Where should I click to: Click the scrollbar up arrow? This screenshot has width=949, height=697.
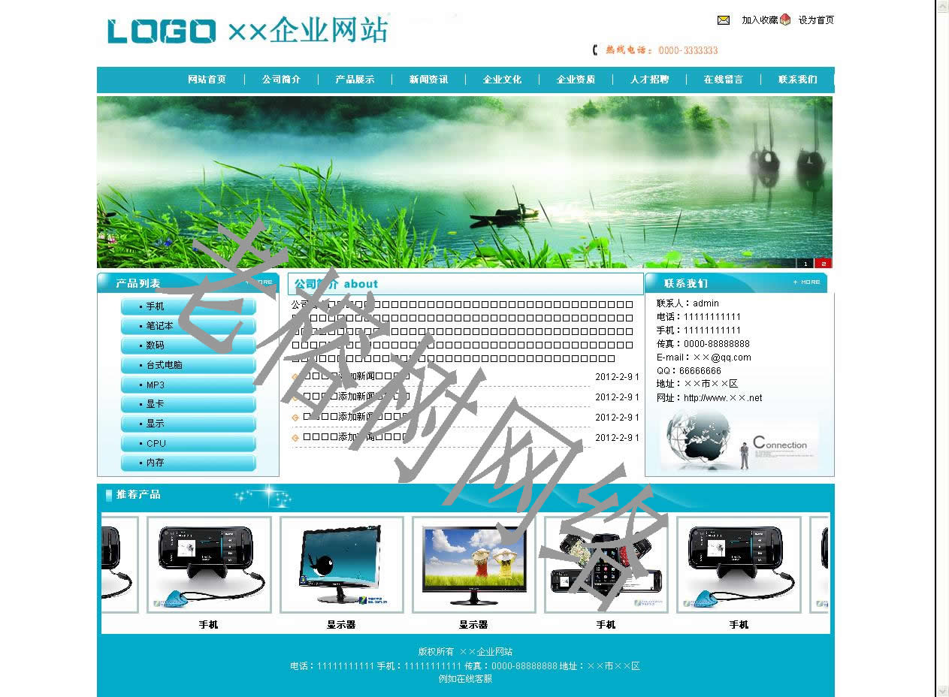(x=942, y=6)
